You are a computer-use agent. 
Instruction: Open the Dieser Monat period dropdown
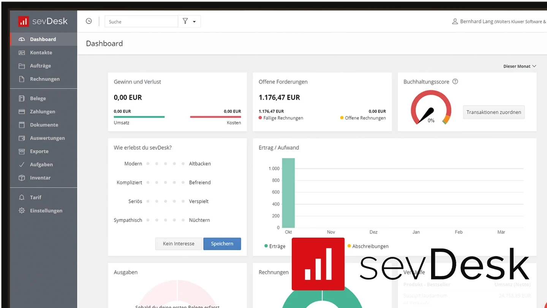[x=520, y=66]
